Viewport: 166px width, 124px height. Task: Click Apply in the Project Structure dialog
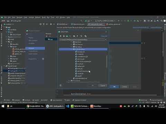[134, 87]
